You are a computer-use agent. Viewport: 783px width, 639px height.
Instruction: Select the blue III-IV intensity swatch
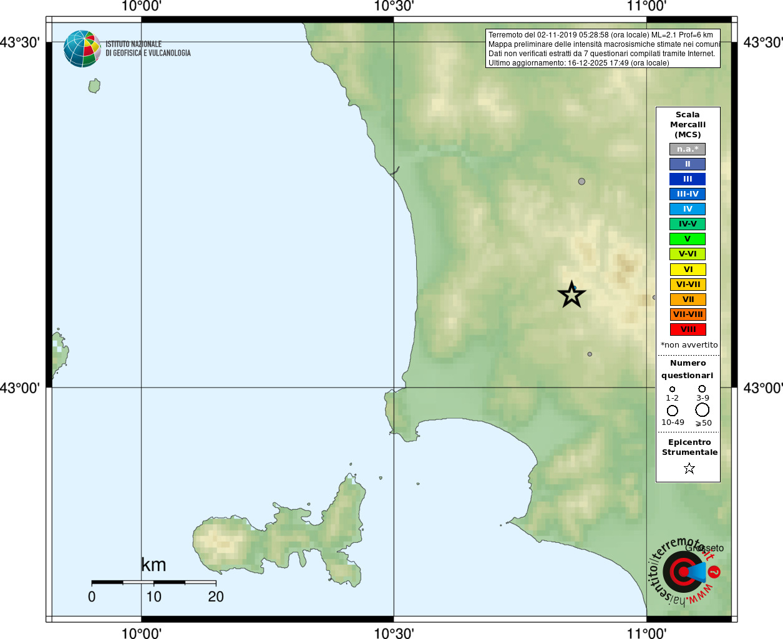pos(688,194)
